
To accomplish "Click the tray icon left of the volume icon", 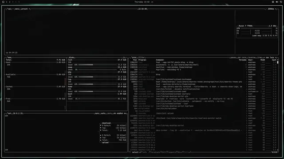I will pyautogui.click(x=273, y=2).
